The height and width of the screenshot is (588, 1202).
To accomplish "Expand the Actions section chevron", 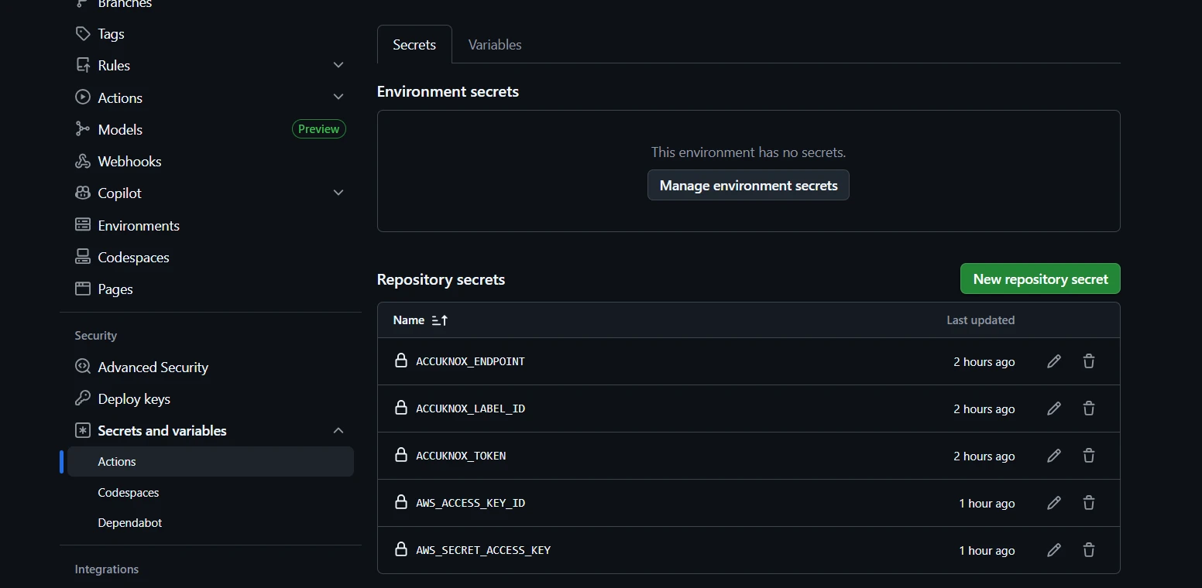I will point(338,97).
